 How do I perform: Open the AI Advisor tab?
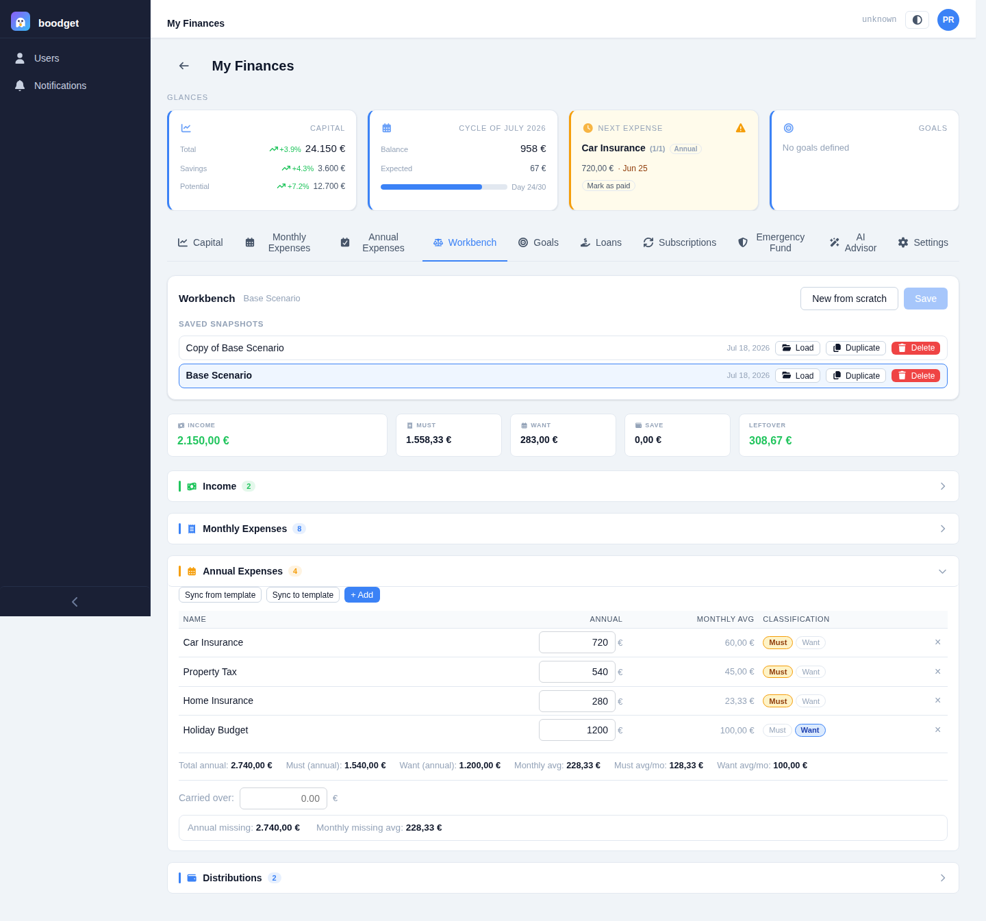852,242
